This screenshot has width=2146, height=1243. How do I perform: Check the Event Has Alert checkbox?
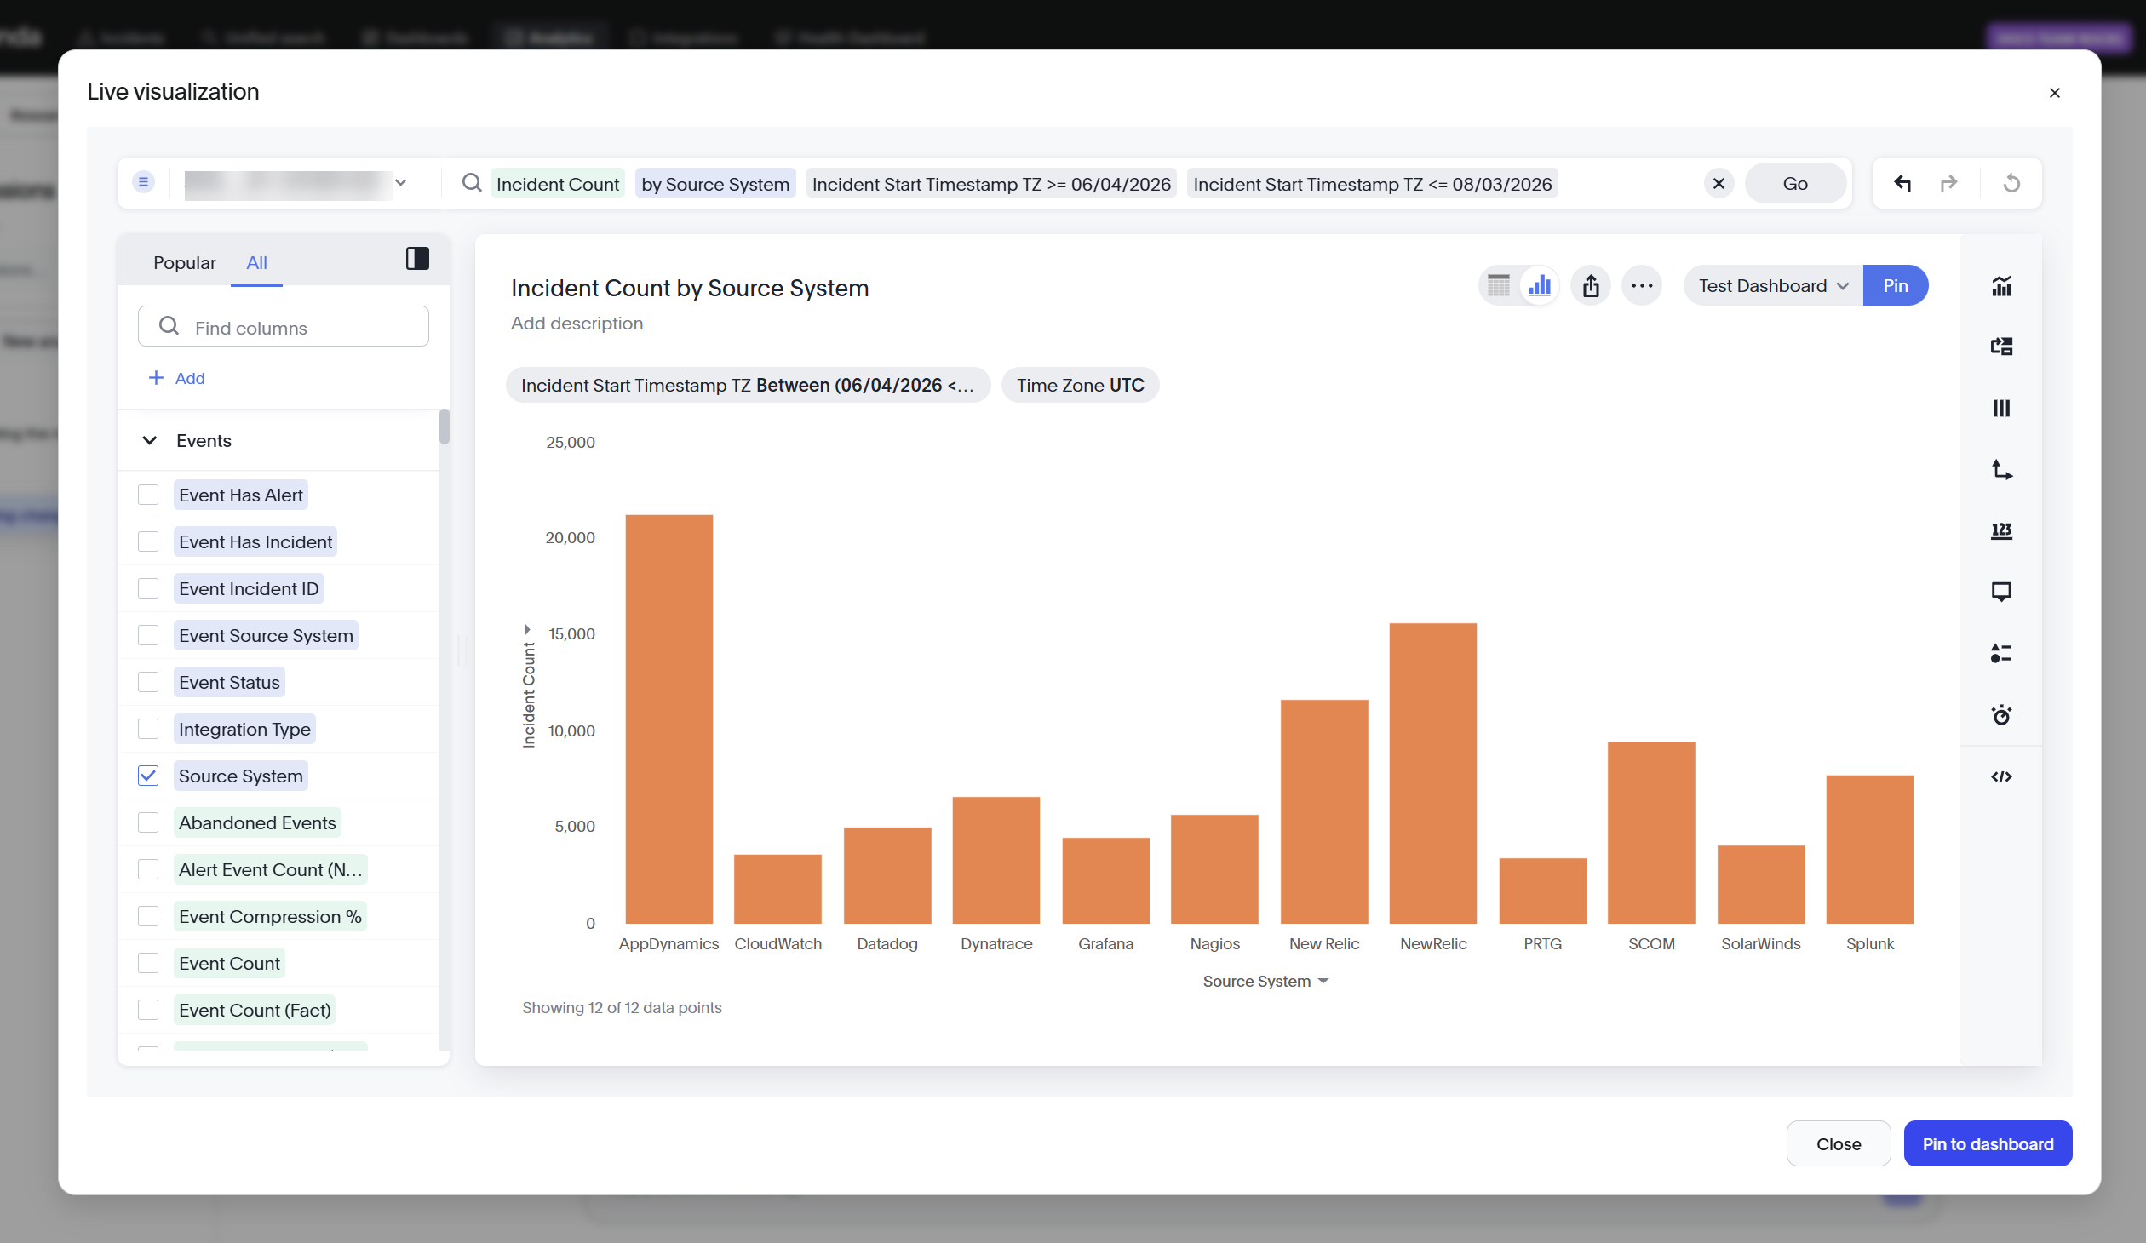148,495
